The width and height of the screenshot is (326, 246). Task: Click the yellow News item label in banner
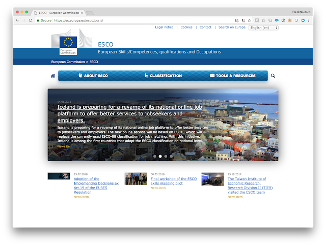[65, 146]
